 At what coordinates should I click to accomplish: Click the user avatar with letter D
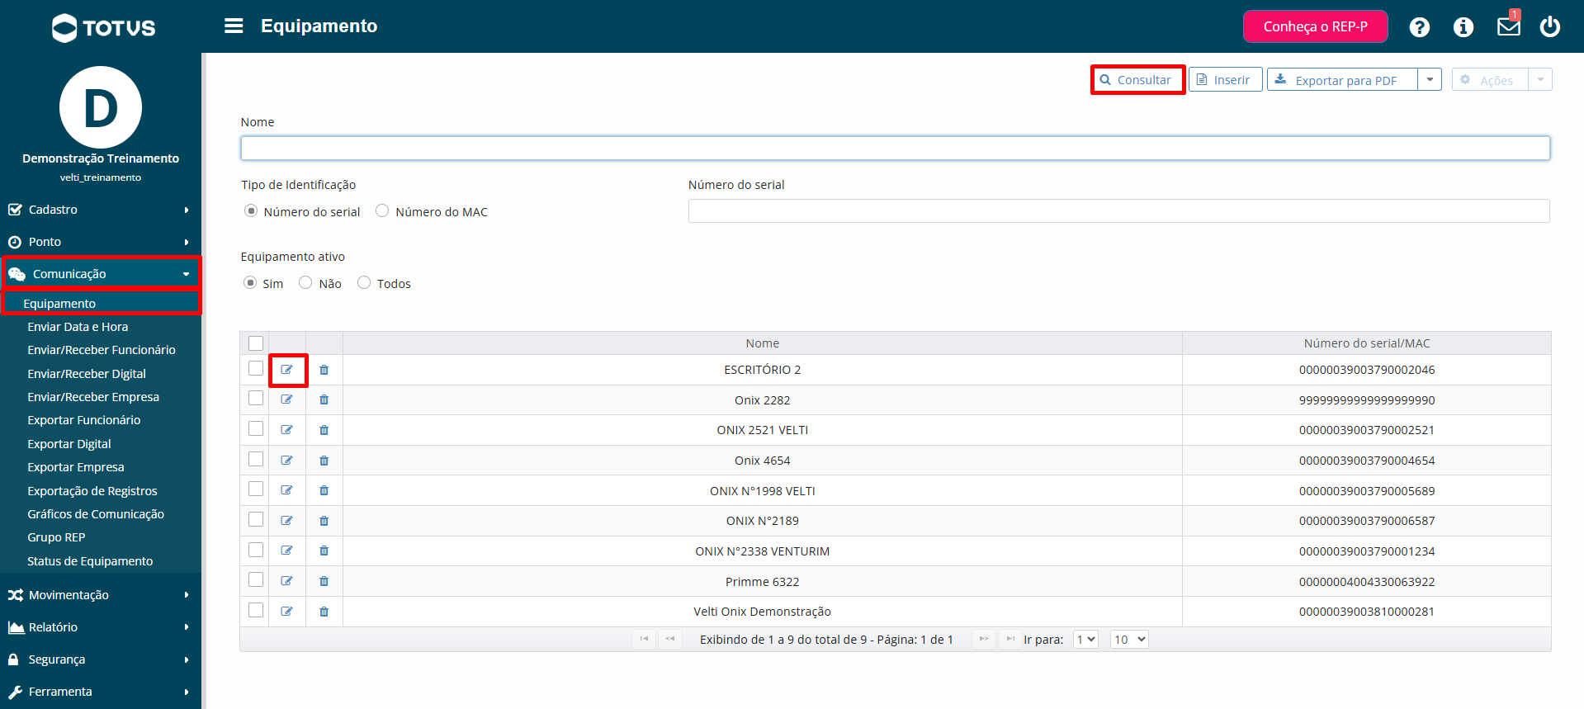coord(101,107)
